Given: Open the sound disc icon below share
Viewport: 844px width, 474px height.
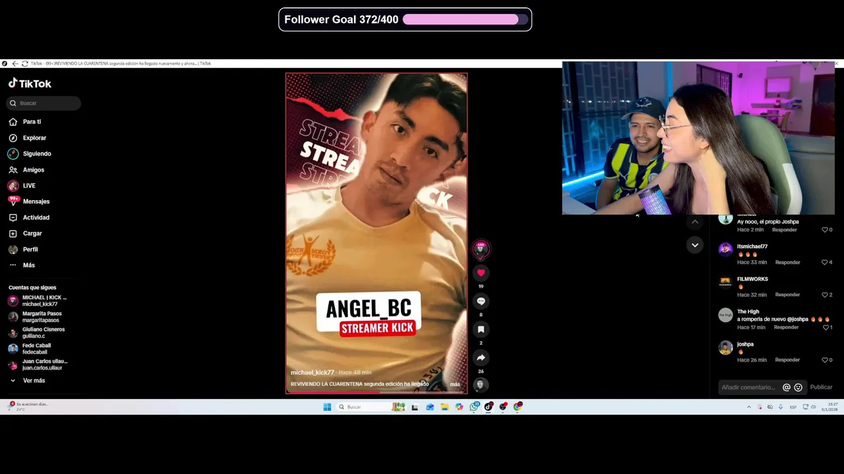Looking at the screenshot, I should click(480, 384).
